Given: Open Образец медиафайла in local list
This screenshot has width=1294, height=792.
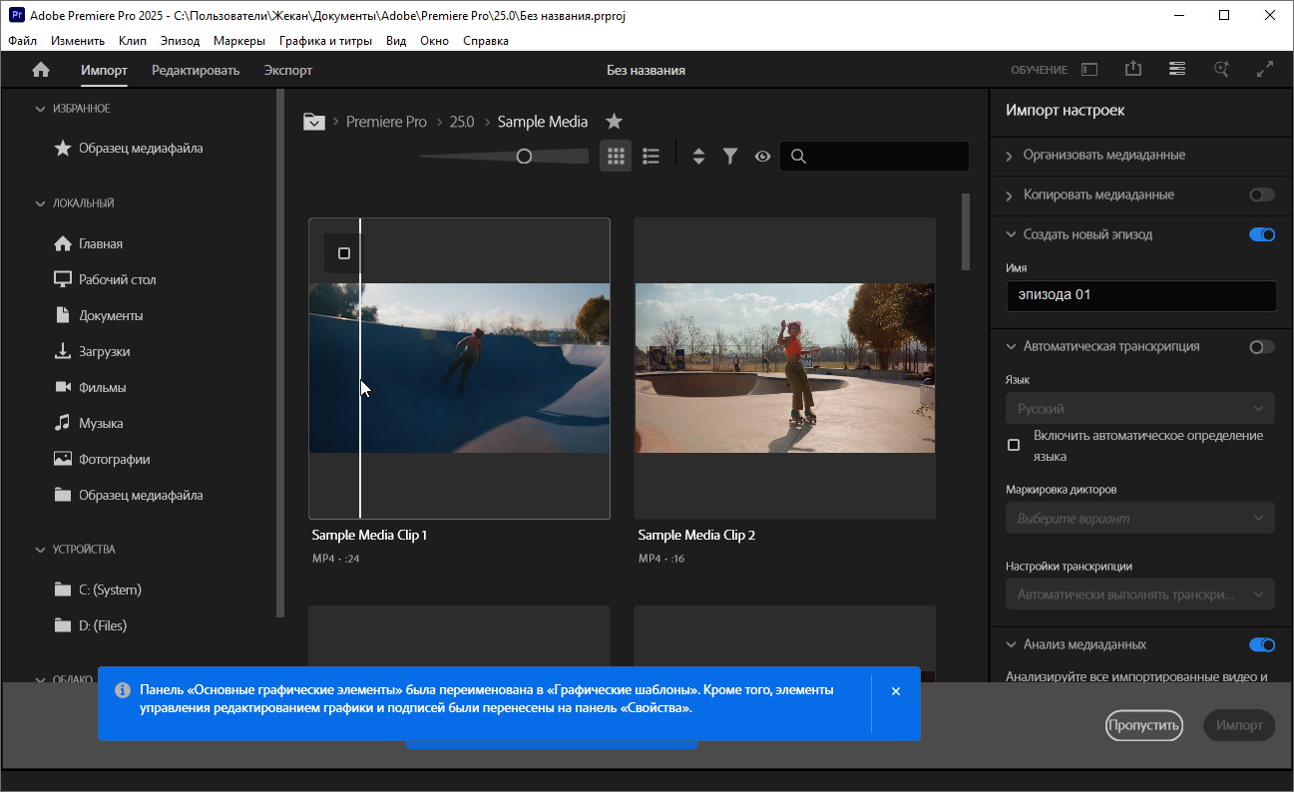Looking at the screenshot, I should pos(141,495).
